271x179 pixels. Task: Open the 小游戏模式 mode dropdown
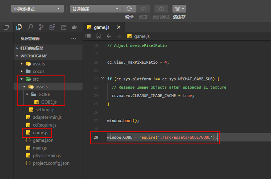(37, 9)
